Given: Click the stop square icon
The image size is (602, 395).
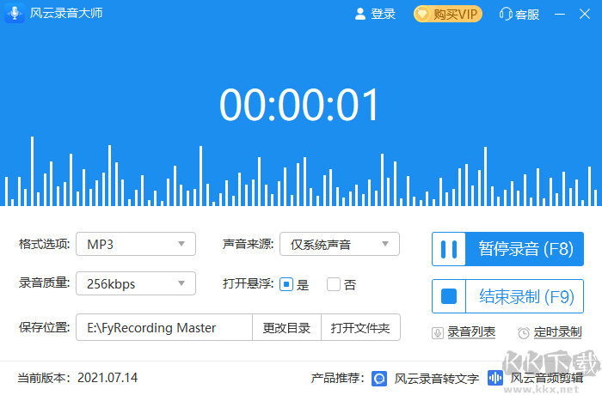Looking at the screenshot, I should [449, 296].
